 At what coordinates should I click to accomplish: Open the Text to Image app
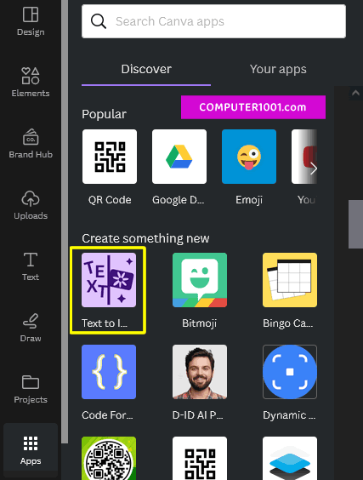click(109, 280)
